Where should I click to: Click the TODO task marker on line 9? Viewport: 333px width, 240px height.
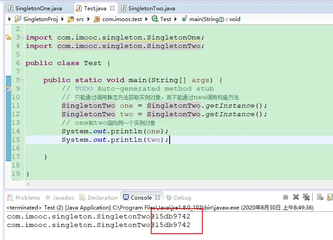click(8, 88)
